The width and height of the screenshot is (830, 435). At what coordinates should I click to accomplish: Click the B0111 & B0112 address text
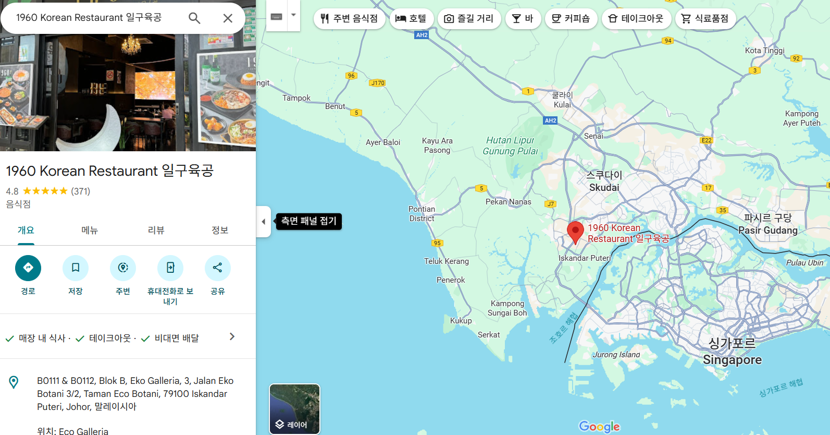tap(135, 394)
